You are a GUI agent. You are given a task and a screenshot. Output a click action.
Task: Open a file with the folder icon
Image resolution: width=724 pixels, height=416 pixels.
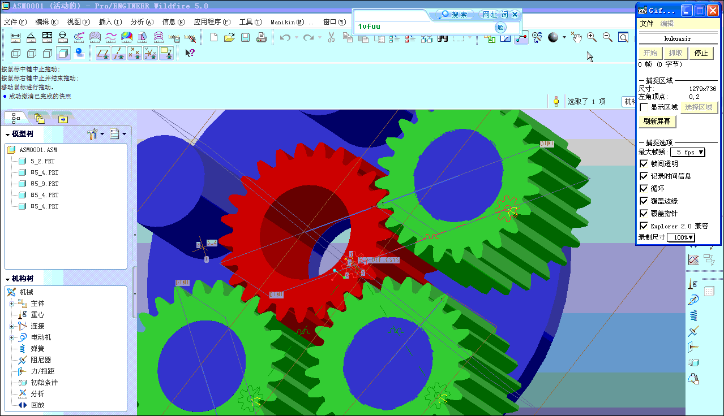tap(229, 37)
